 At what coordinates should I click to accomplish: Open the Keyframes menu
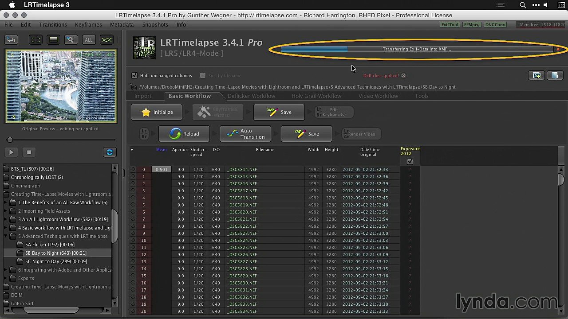coord(88,25)
